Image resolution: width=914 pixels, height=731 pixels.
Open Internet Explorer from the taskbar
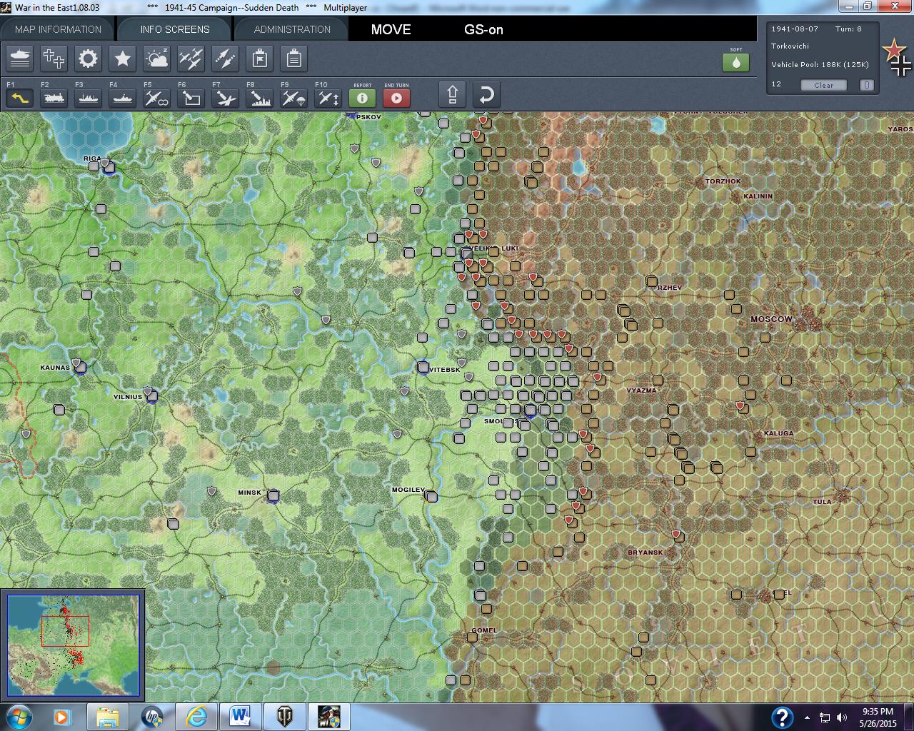[196, 717]
